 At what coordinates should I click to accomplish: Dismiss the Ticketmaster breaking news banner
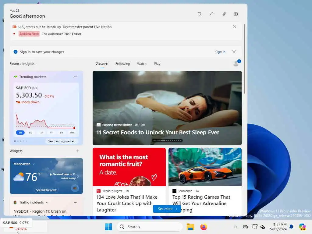[234, 27]
